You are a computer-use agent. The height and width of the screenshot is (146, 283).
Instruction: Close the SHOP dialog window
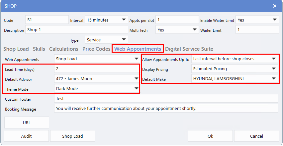274,6
